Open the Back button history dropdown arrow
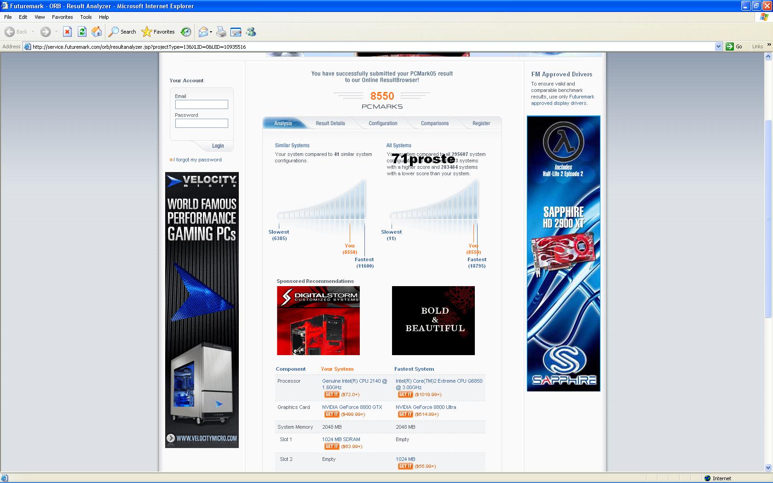 coord(33,32)
